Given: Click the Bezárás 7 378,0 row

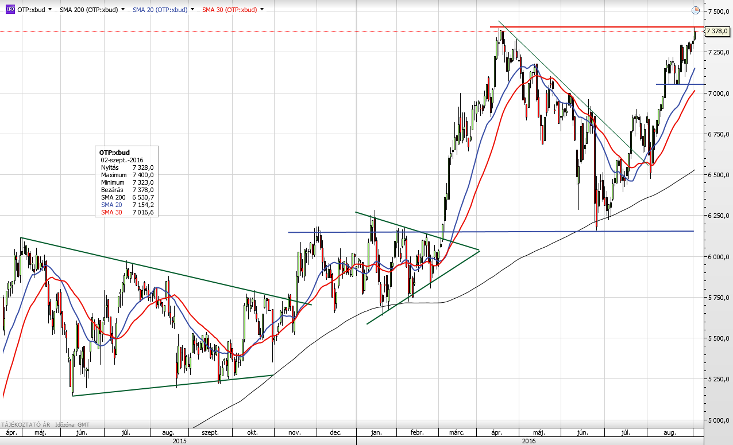Looking at the screenshot, I should [127, 190].
